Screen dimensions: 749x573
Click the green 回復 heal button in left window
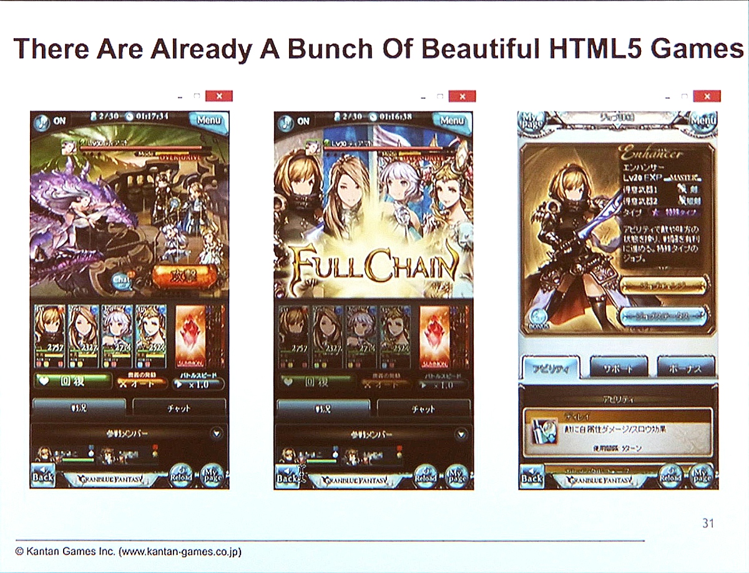(x=72, y=382)
